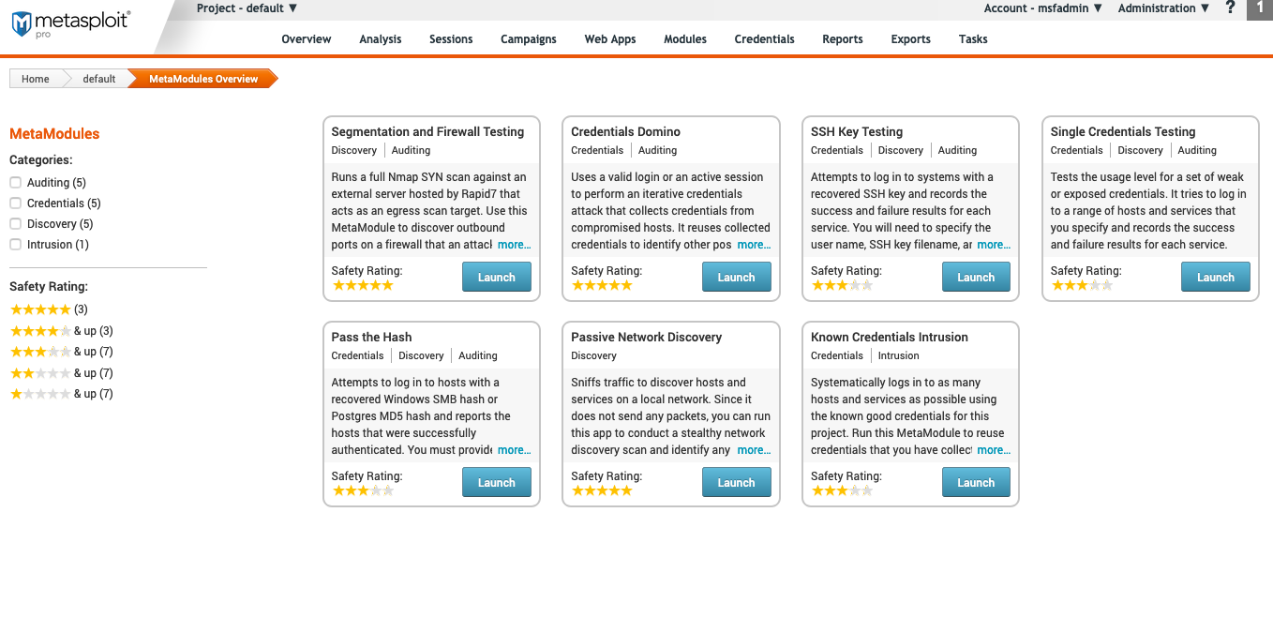Viewport: 1273px width, 618px height.
Task: Launch the Pass the Hash MetaModule
Action: pyautogui.click(x=496, y=483)
